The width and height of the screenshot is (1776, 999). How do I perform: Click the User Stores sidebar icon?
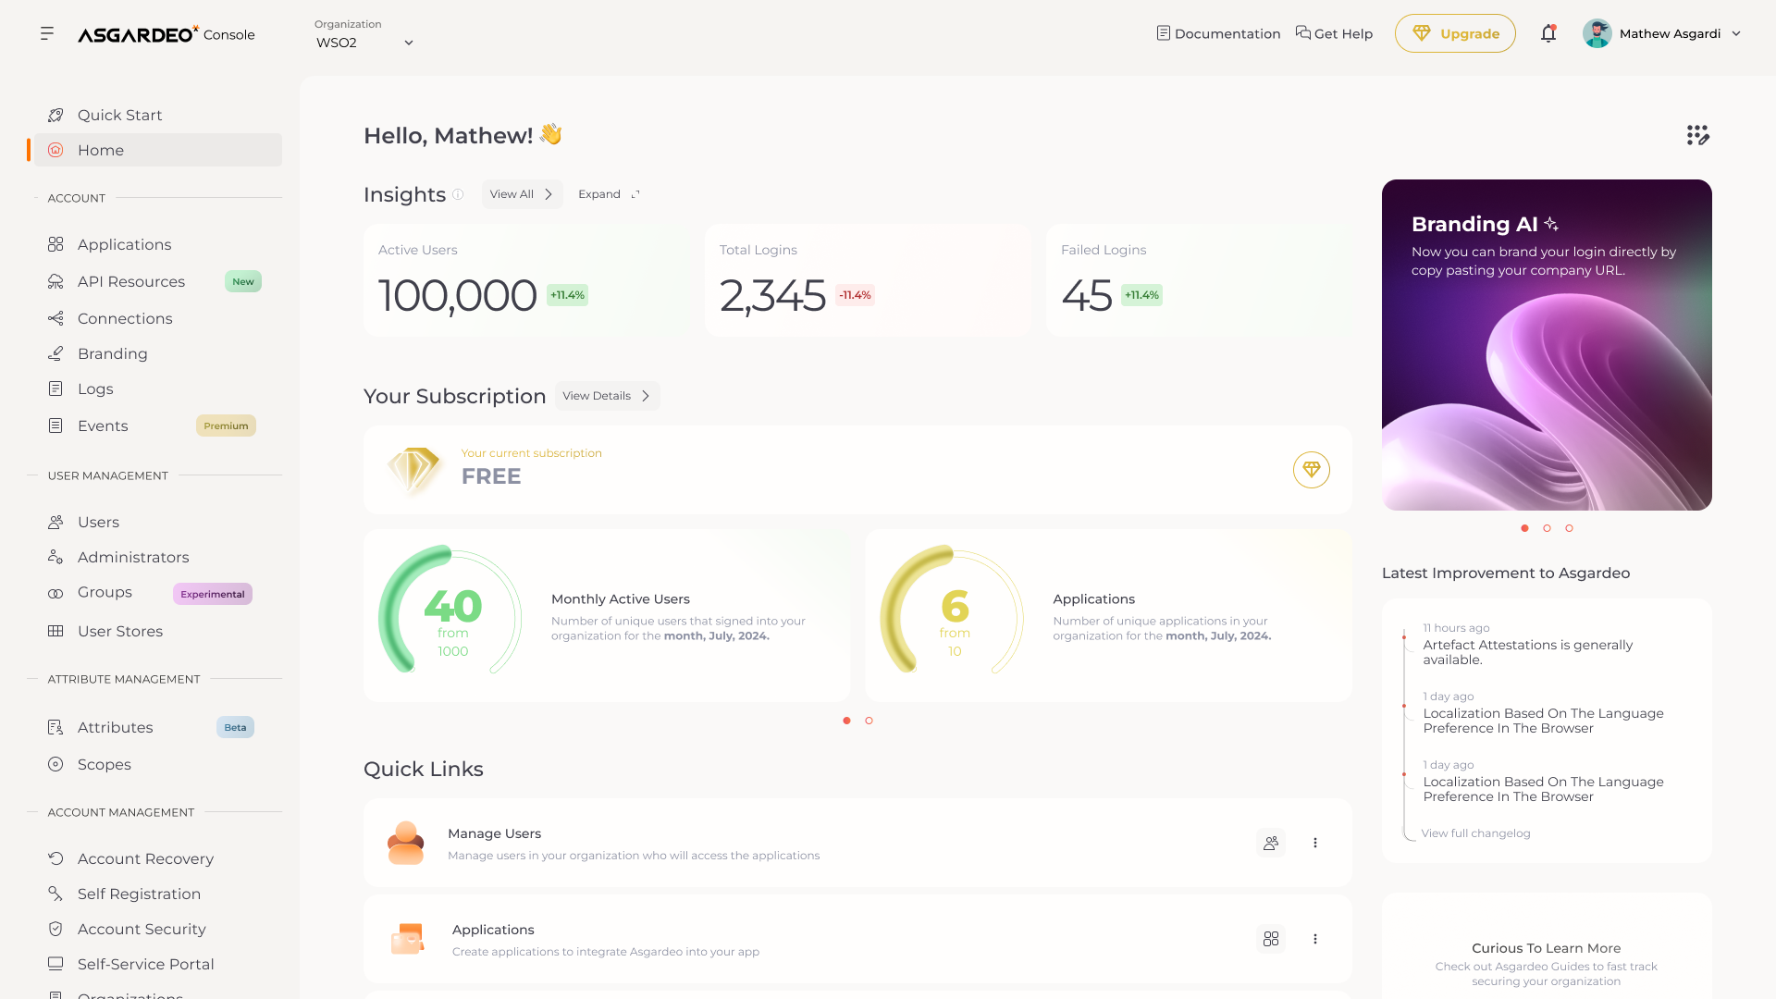click(55, 632)
